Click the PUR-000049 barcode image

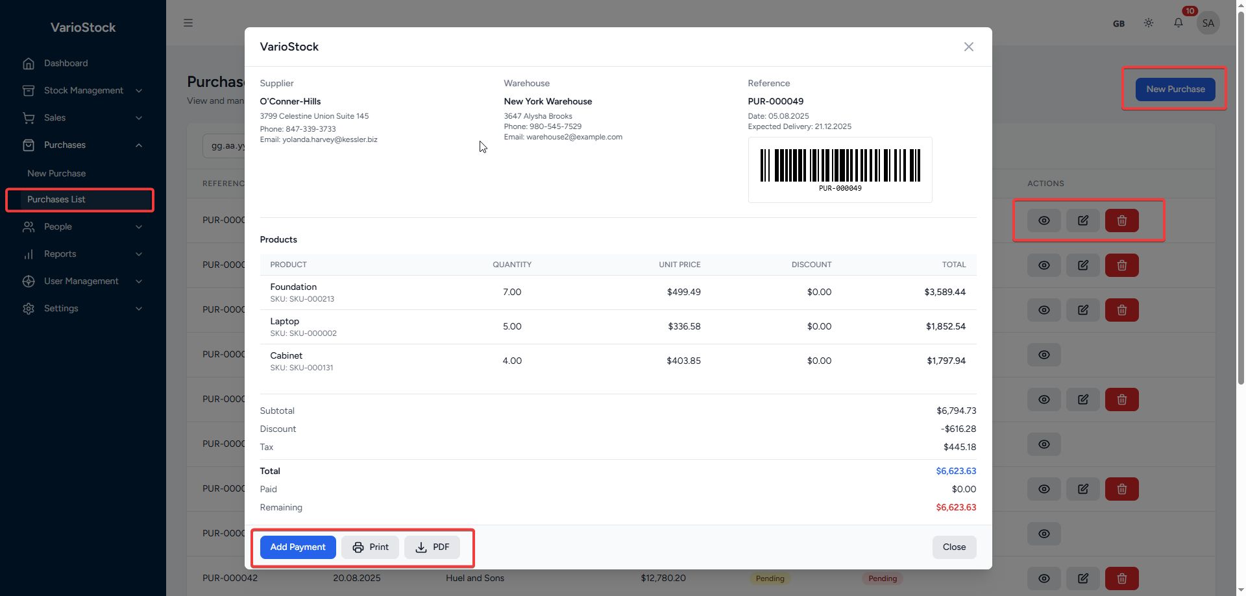click(x=840, y=167)
